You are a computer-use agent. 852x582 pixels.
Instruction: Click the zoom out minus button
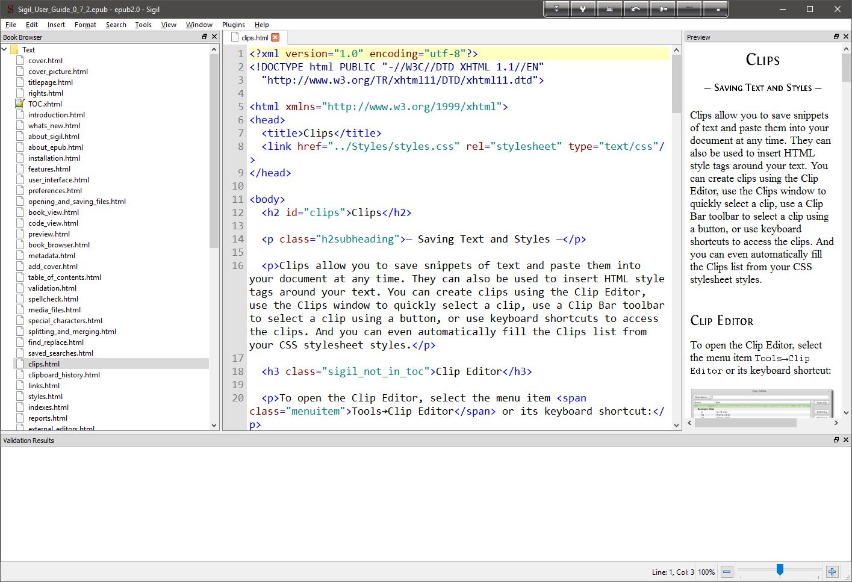tap(727, 572)
